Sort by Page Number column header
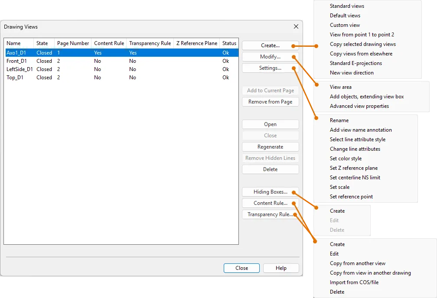The image size is (437, 298). click(73, 43)
